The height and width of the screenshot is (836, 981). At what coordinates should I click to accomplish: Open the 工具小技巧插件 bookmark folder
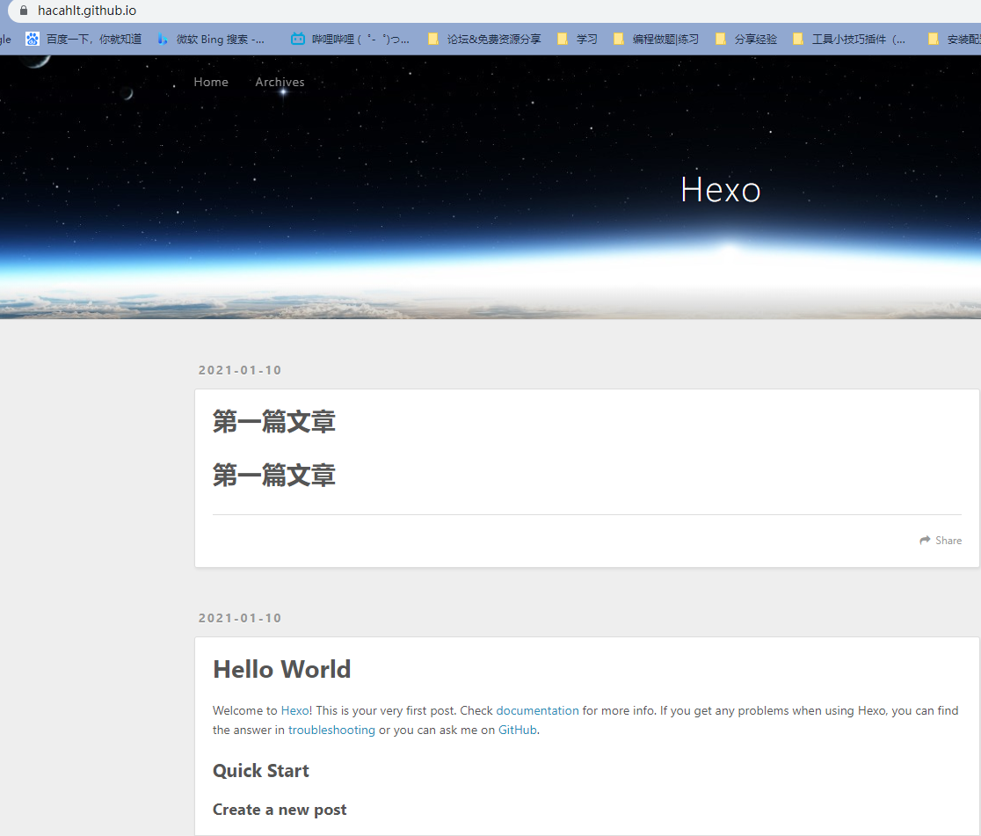tap(849, 39)
